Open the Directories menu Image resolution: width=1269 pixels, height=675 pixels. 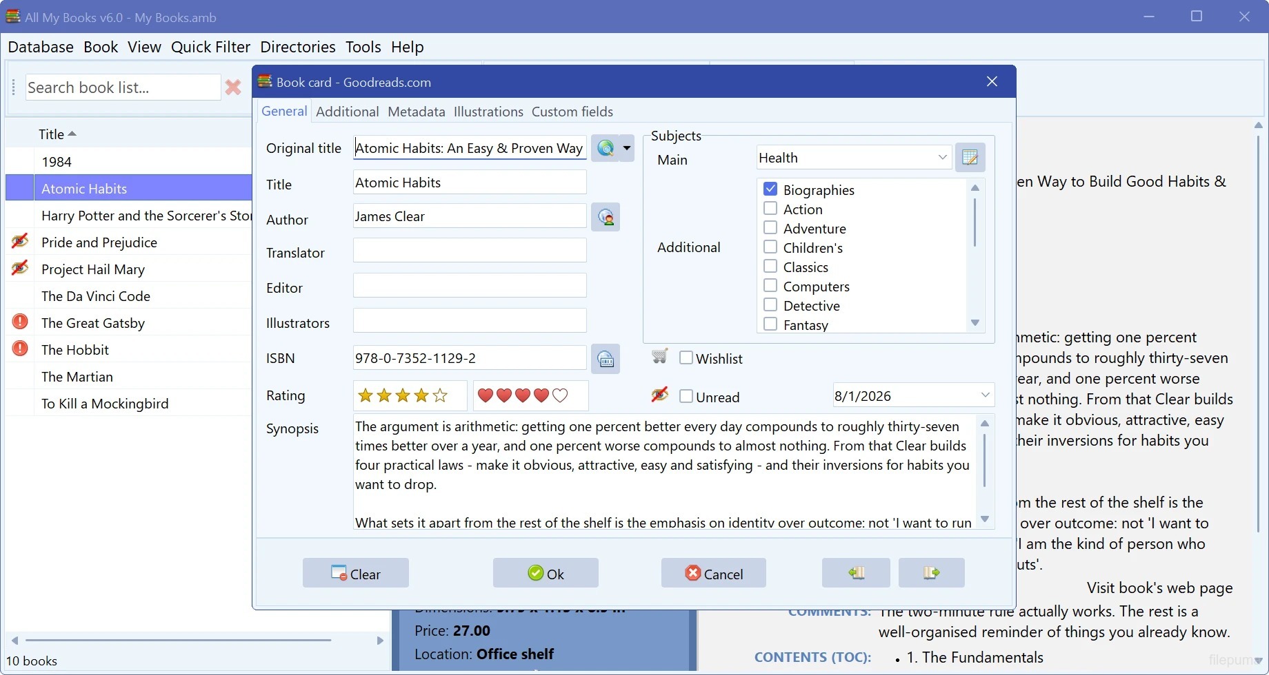pos(298,47)
